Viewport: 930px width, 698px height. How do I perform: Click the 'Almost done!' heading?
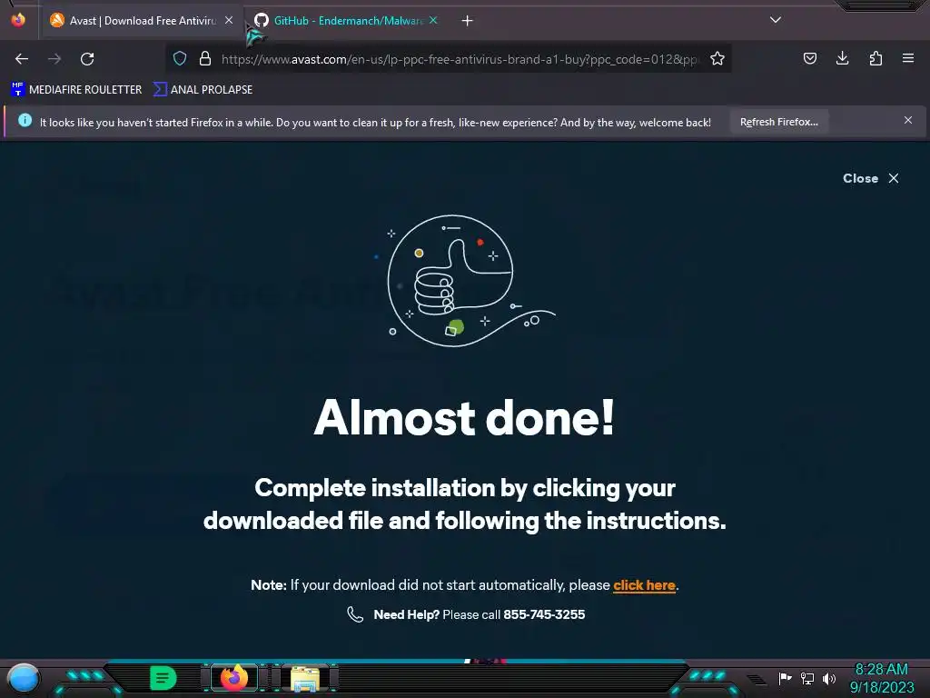click(x=464, y=417)
